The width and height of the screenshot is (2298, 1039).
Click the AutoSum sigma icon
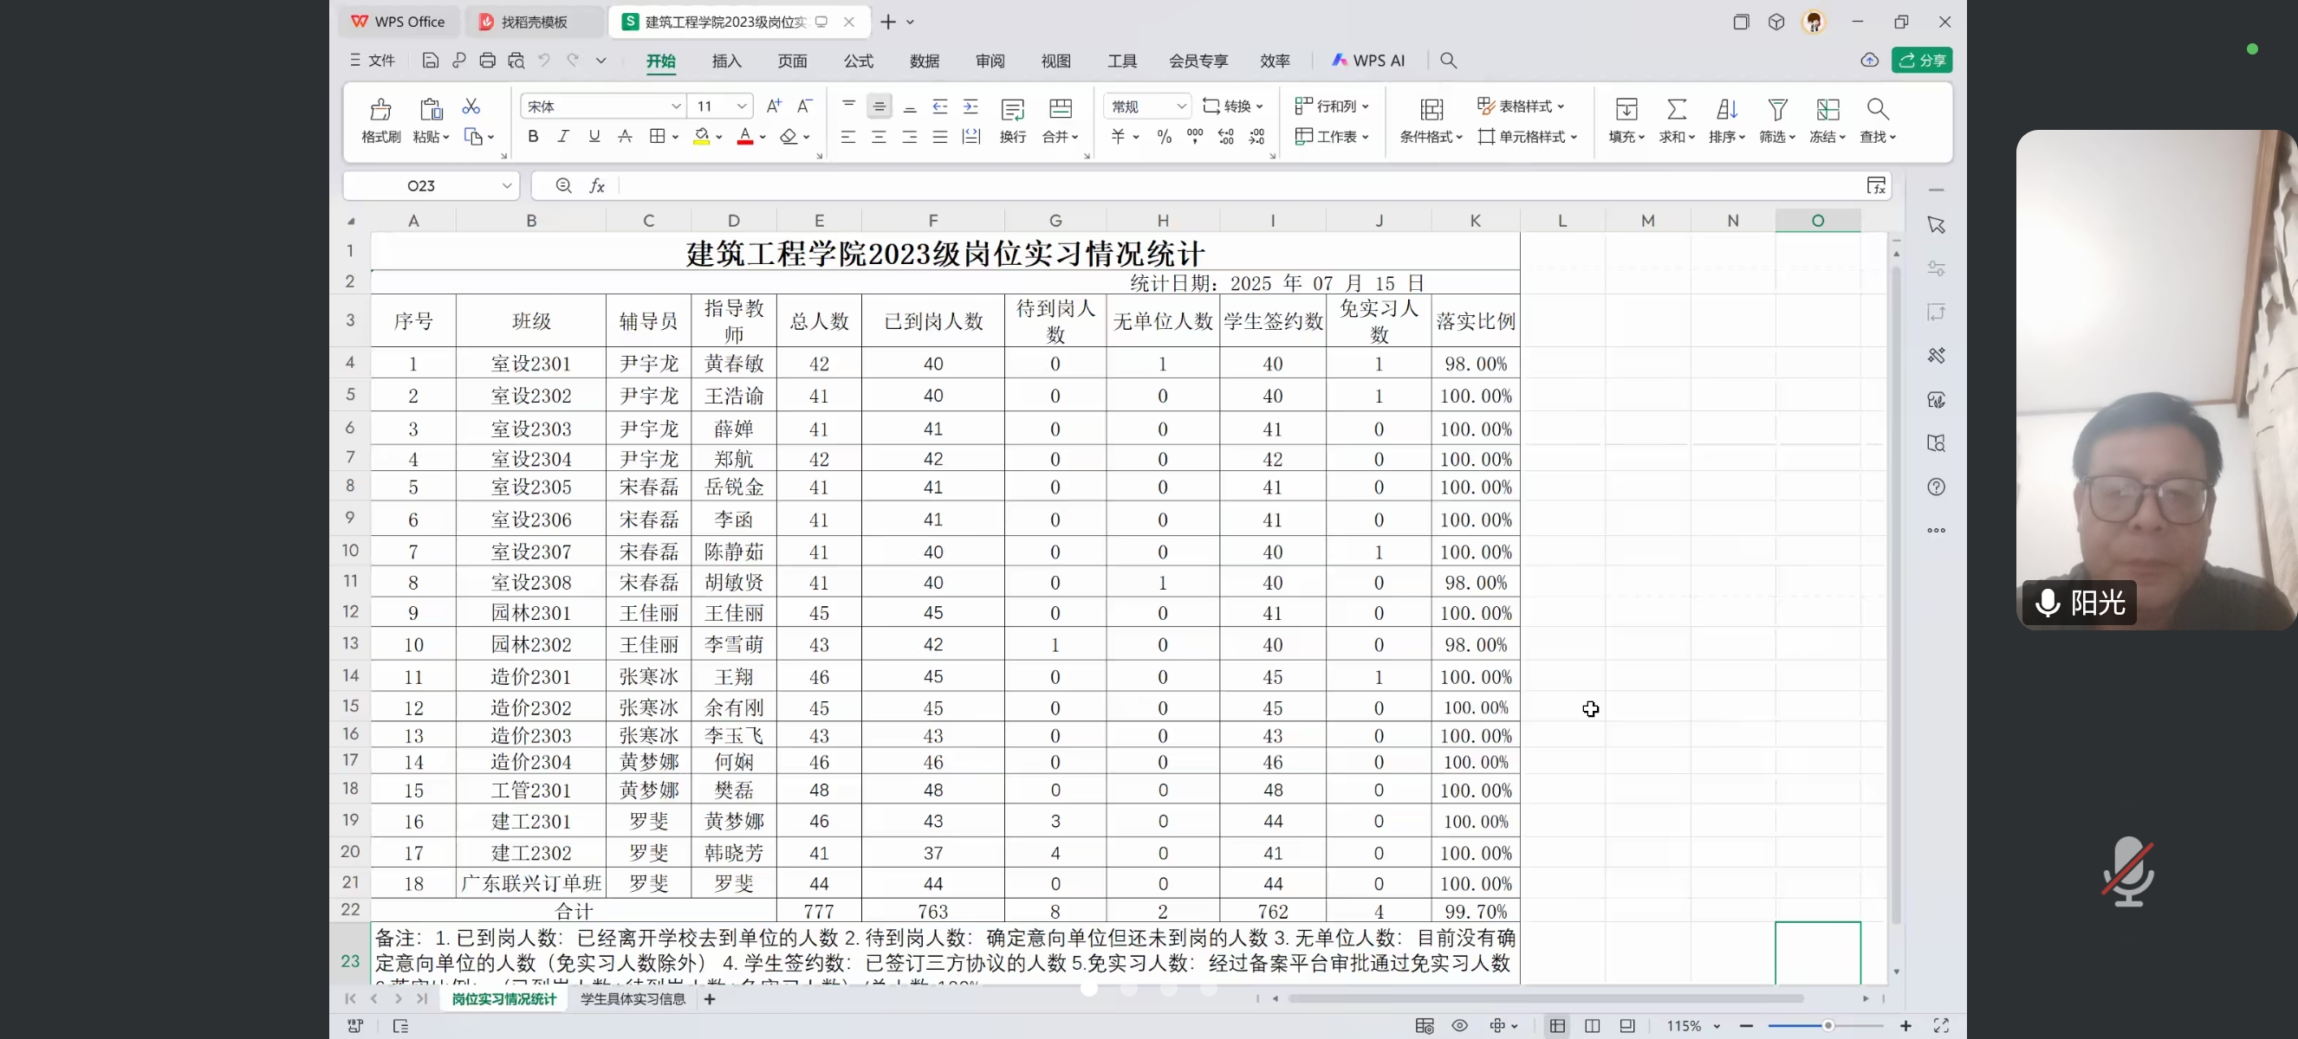(x=1676, y=110)
